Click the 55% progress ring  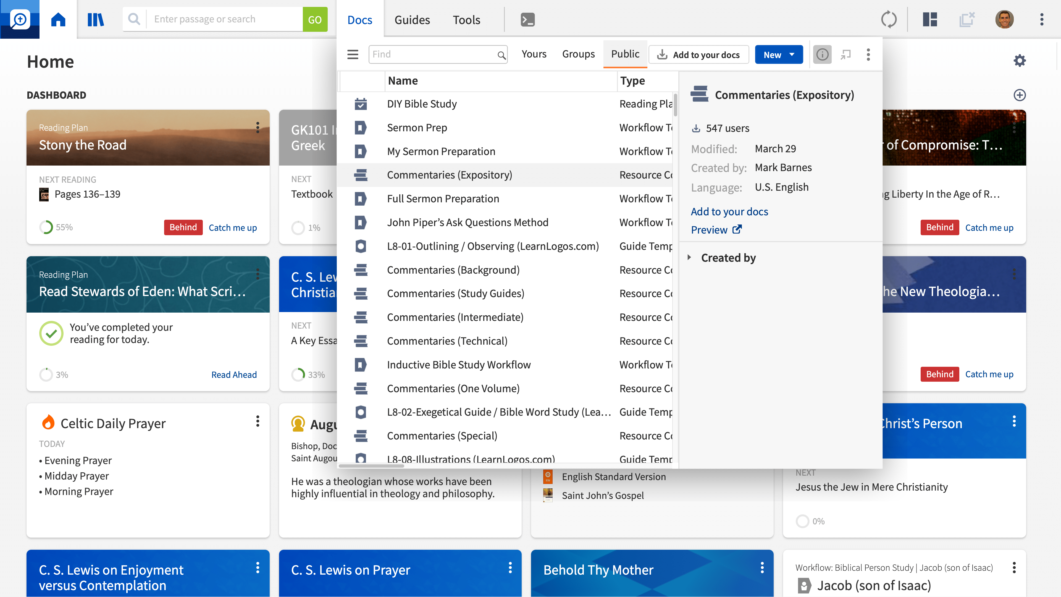[x=46, y=227]
